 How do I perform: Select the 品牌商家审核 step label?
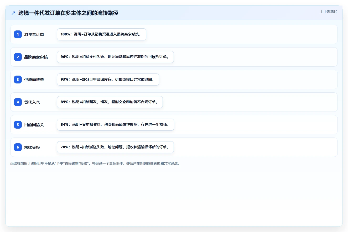click(36, 57)
